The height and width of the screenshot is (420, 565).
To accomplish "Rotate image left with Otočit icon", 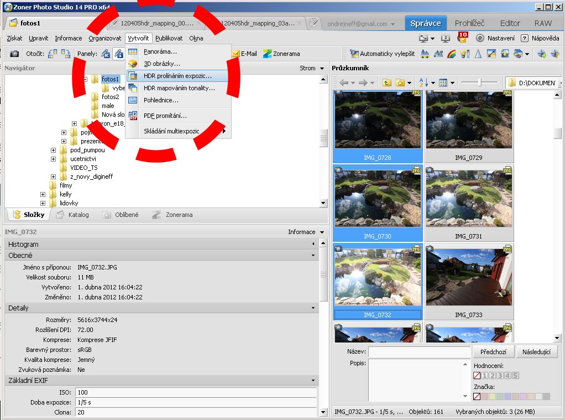I will tap(53, 54).
